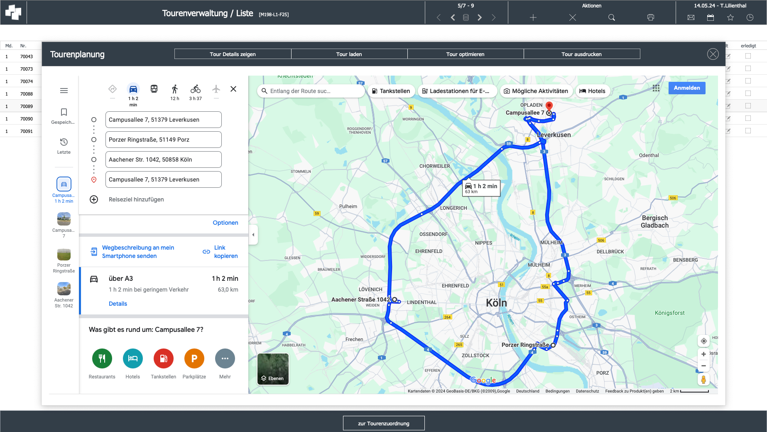767x432 pixels.
Task: Tick erledigt checkbox for tour 70074
Action: pyautogui.click(x=748, y=81)
